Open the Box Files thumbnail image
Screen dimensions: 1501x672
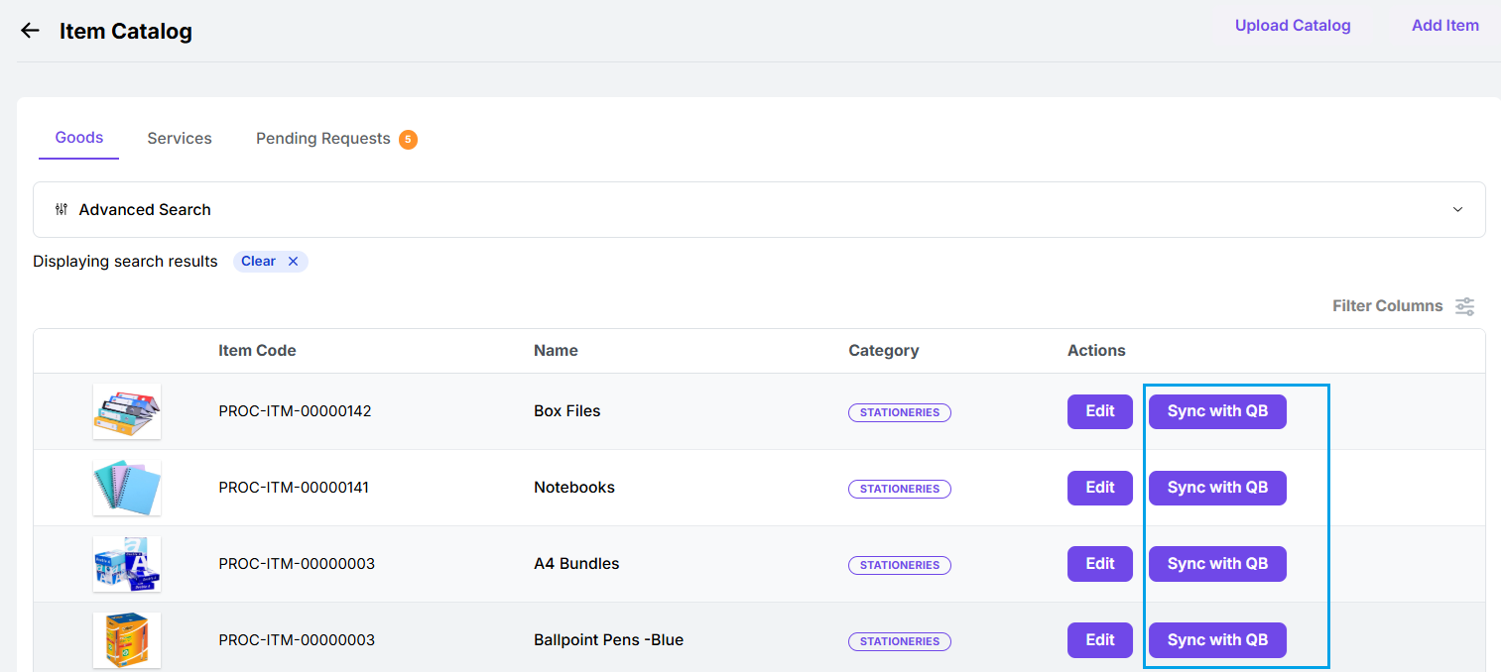tap(127, 411)
